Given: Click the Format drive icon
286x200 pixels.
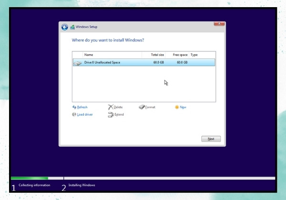Looking at the screenshot, I should 142,107.
